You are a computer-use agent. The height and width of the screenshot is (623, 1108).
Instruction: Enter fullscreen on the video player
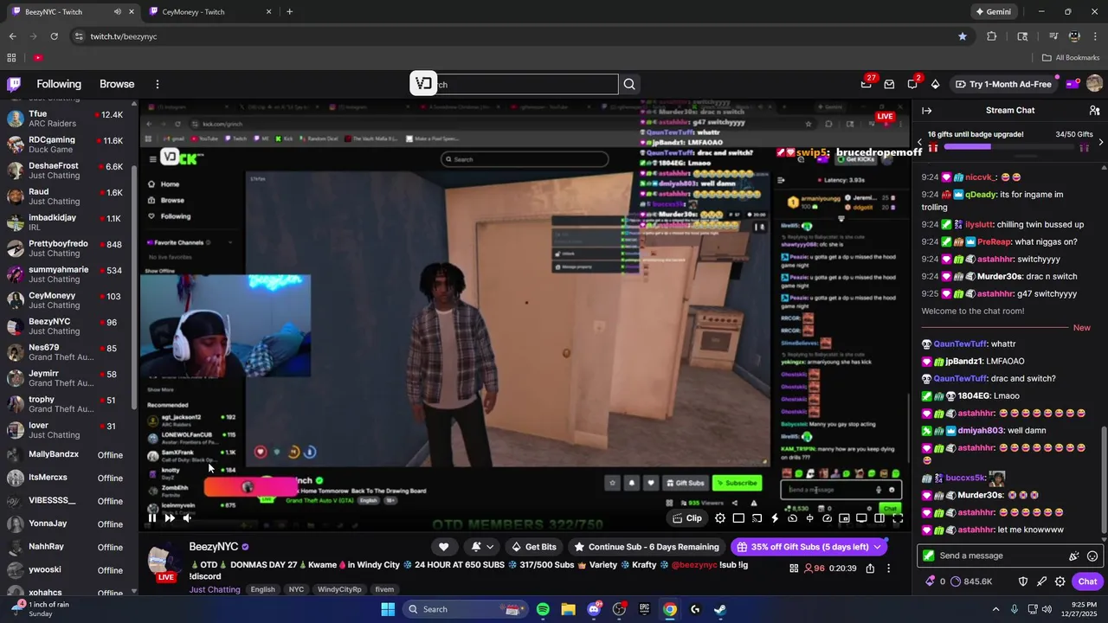click(x=898, y=518)
